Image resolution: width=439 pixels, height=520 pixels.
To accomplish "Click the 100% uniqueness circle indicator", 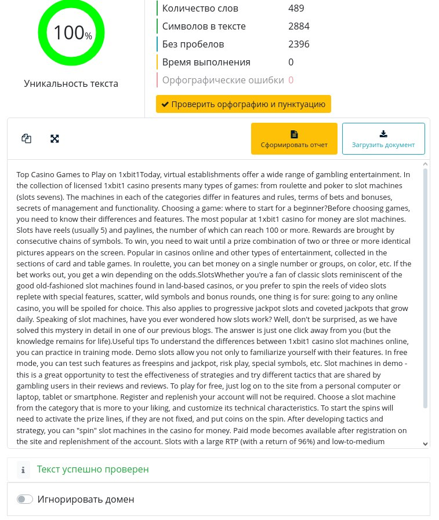I will click(x=71, y=33).
